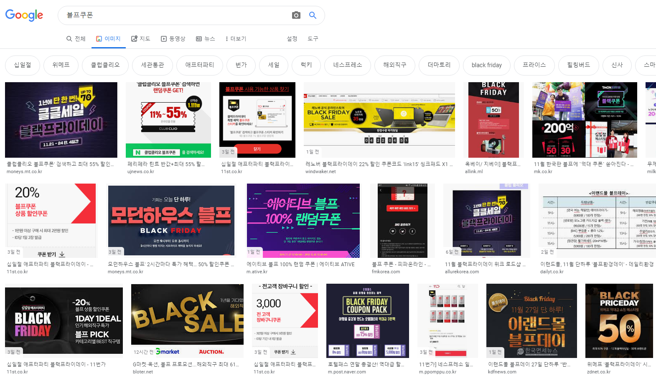The image size is (656, 378).
Task: Click the windwaker.net source link
Action: 320,171
